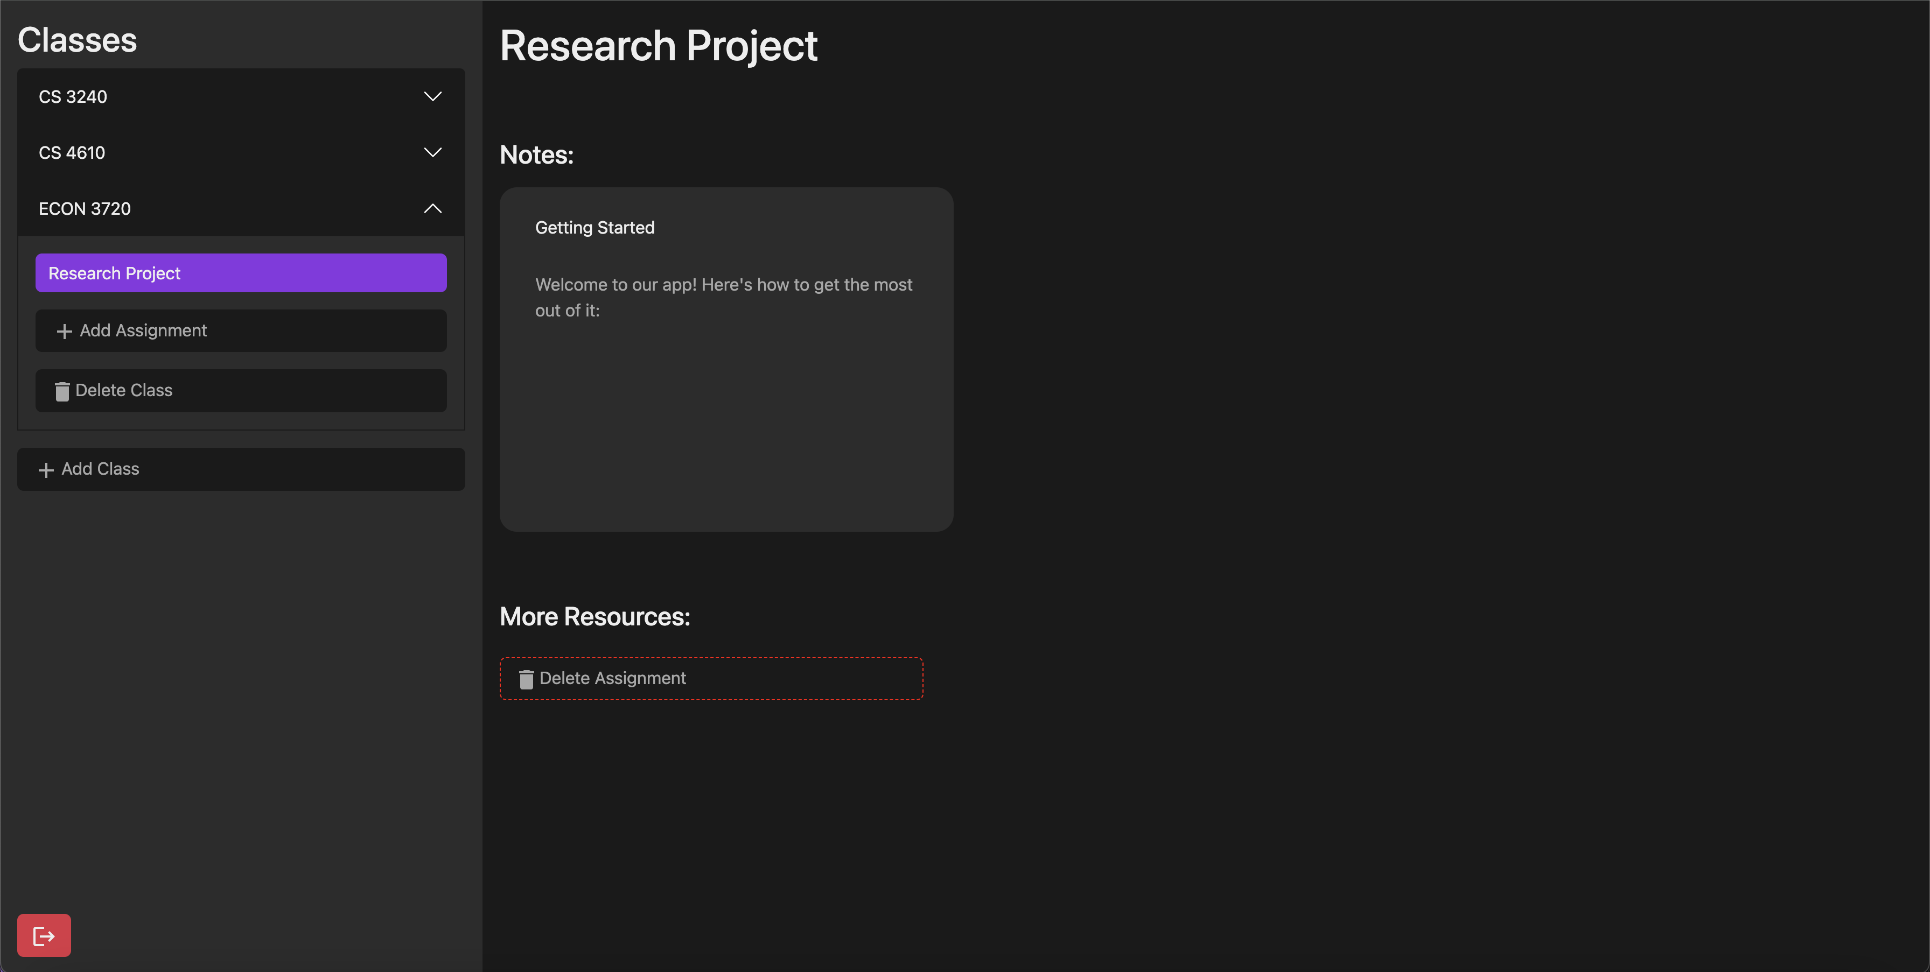1930x972 pixels.
Task: Select the Research Project assignment in sidebar
Action: click(241, 273)
